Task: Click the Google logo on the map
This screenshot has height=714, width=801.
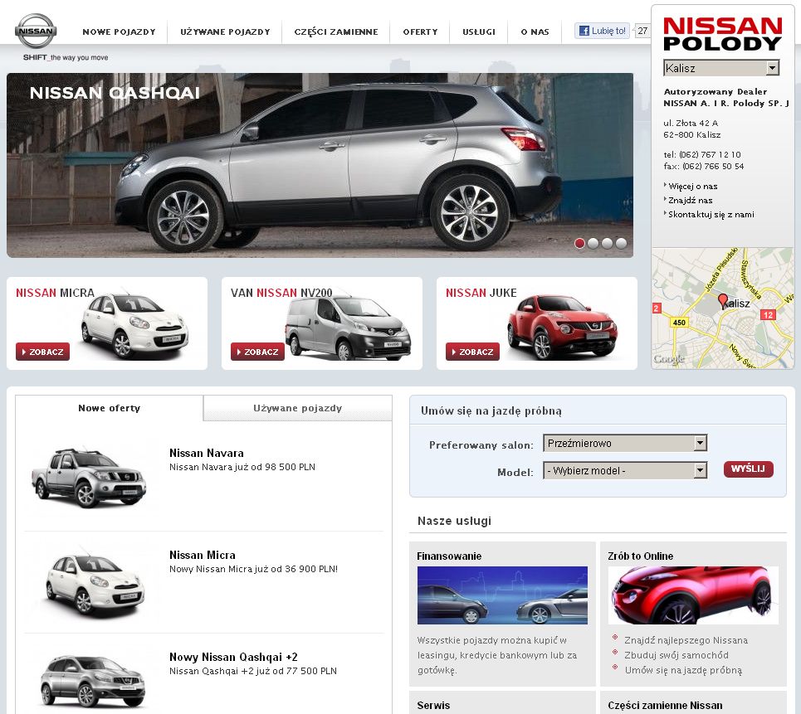Action: [x=669, y=359]
